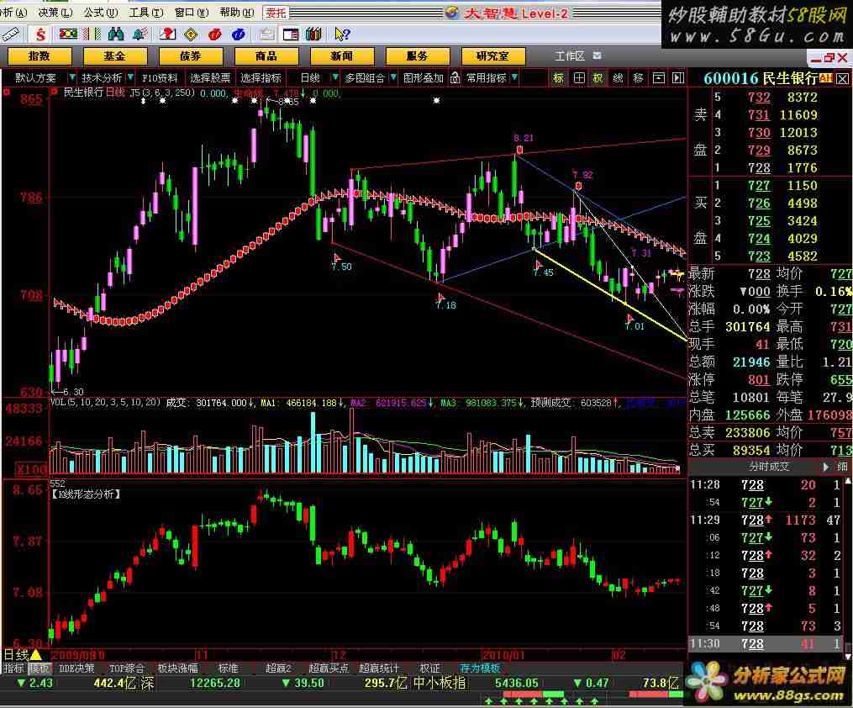Expand the 多图组合 dropdown arrow
Image resolution: width=853 pixels, height=708 pixels.
pyautogui.click(x=393, y=78)
